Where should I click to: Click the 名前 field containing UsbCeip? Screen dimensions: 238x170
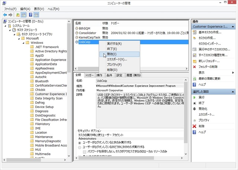[140, 81]
